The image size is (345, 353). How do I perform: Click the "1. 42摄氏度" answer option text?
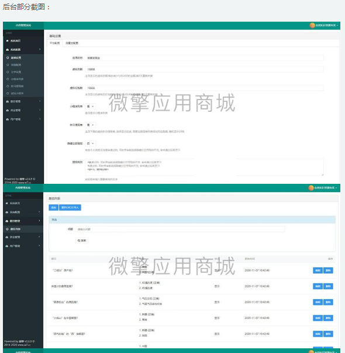149,283
